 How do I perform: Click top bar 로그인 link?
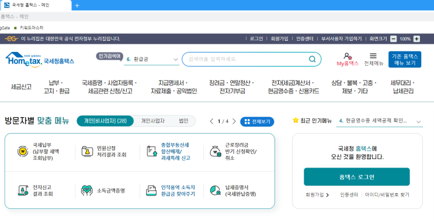coord(256,39)
